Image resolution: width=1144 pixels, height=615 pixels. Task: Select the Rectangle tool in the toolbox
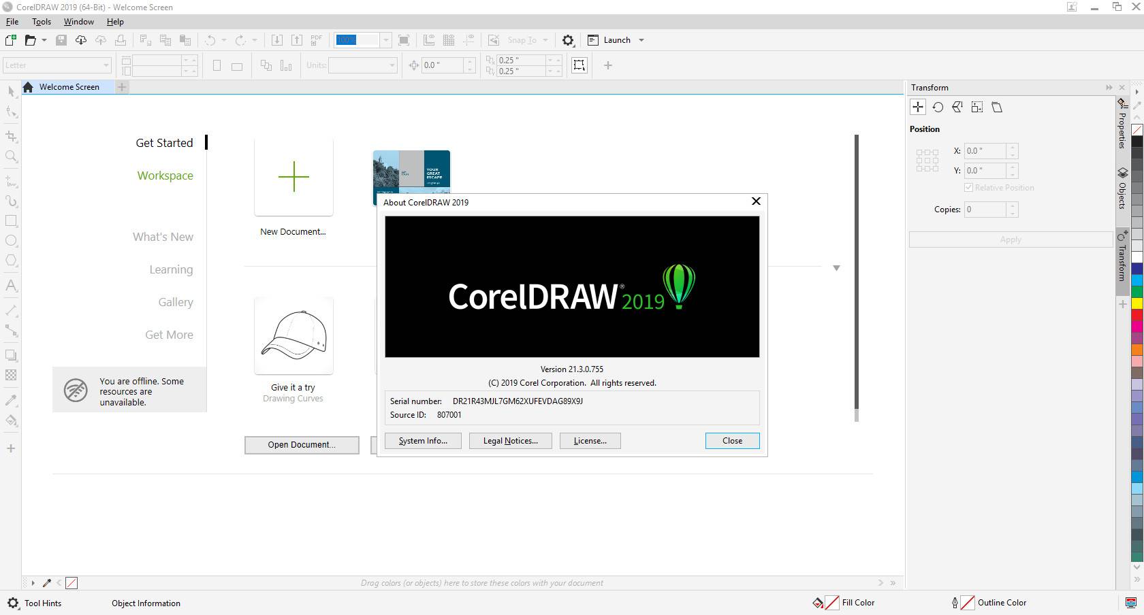click(x=11, y=220)
